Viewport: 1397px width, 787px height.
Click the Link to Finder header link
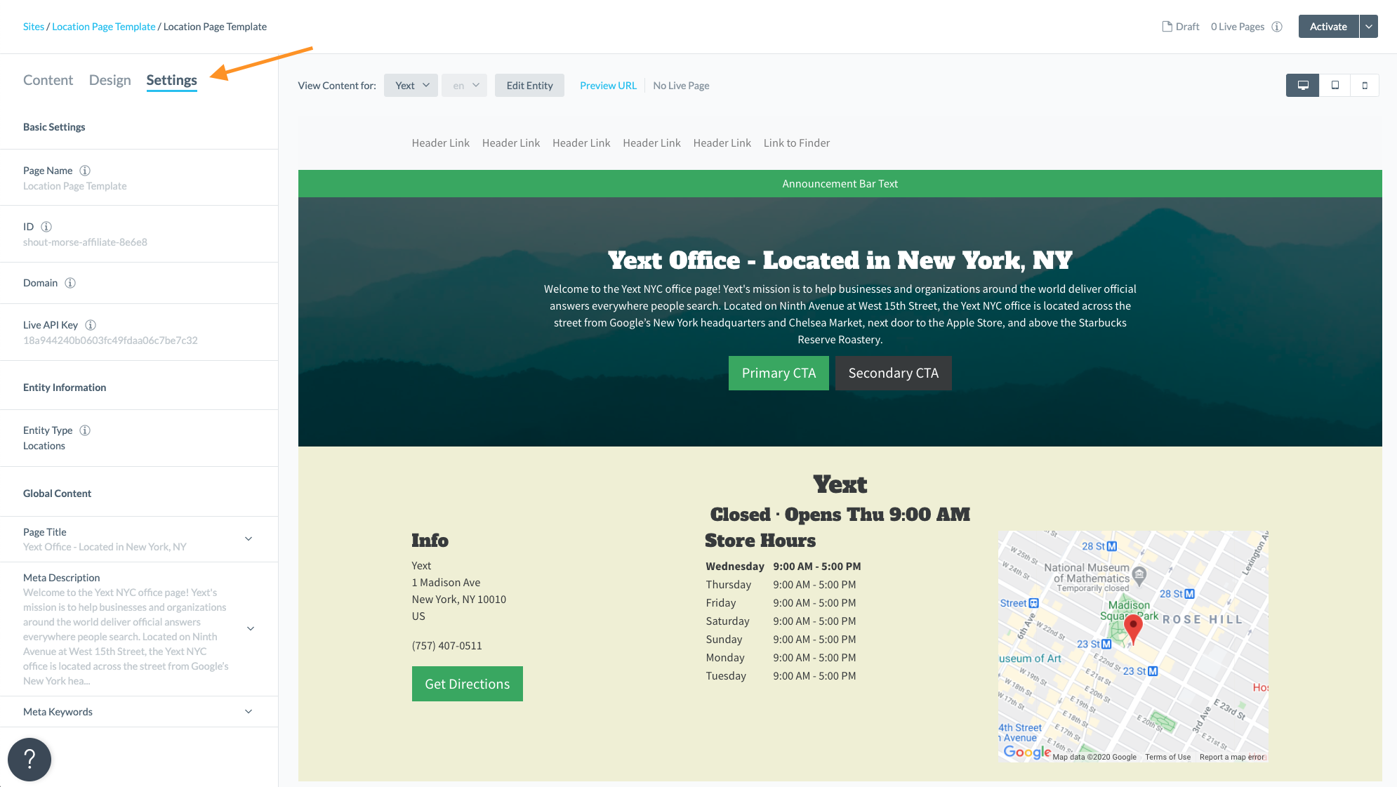pyautogui.click(x=797, y=143)
